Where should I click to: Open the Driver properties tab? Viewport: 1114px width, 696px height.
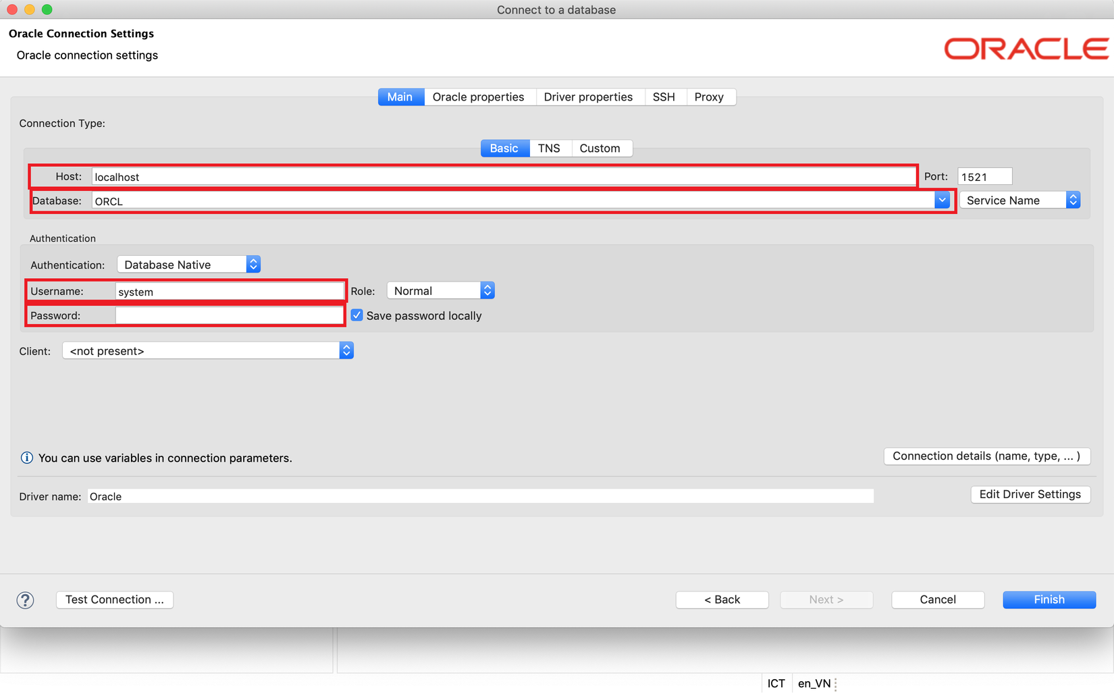click(x=588, y=97)
